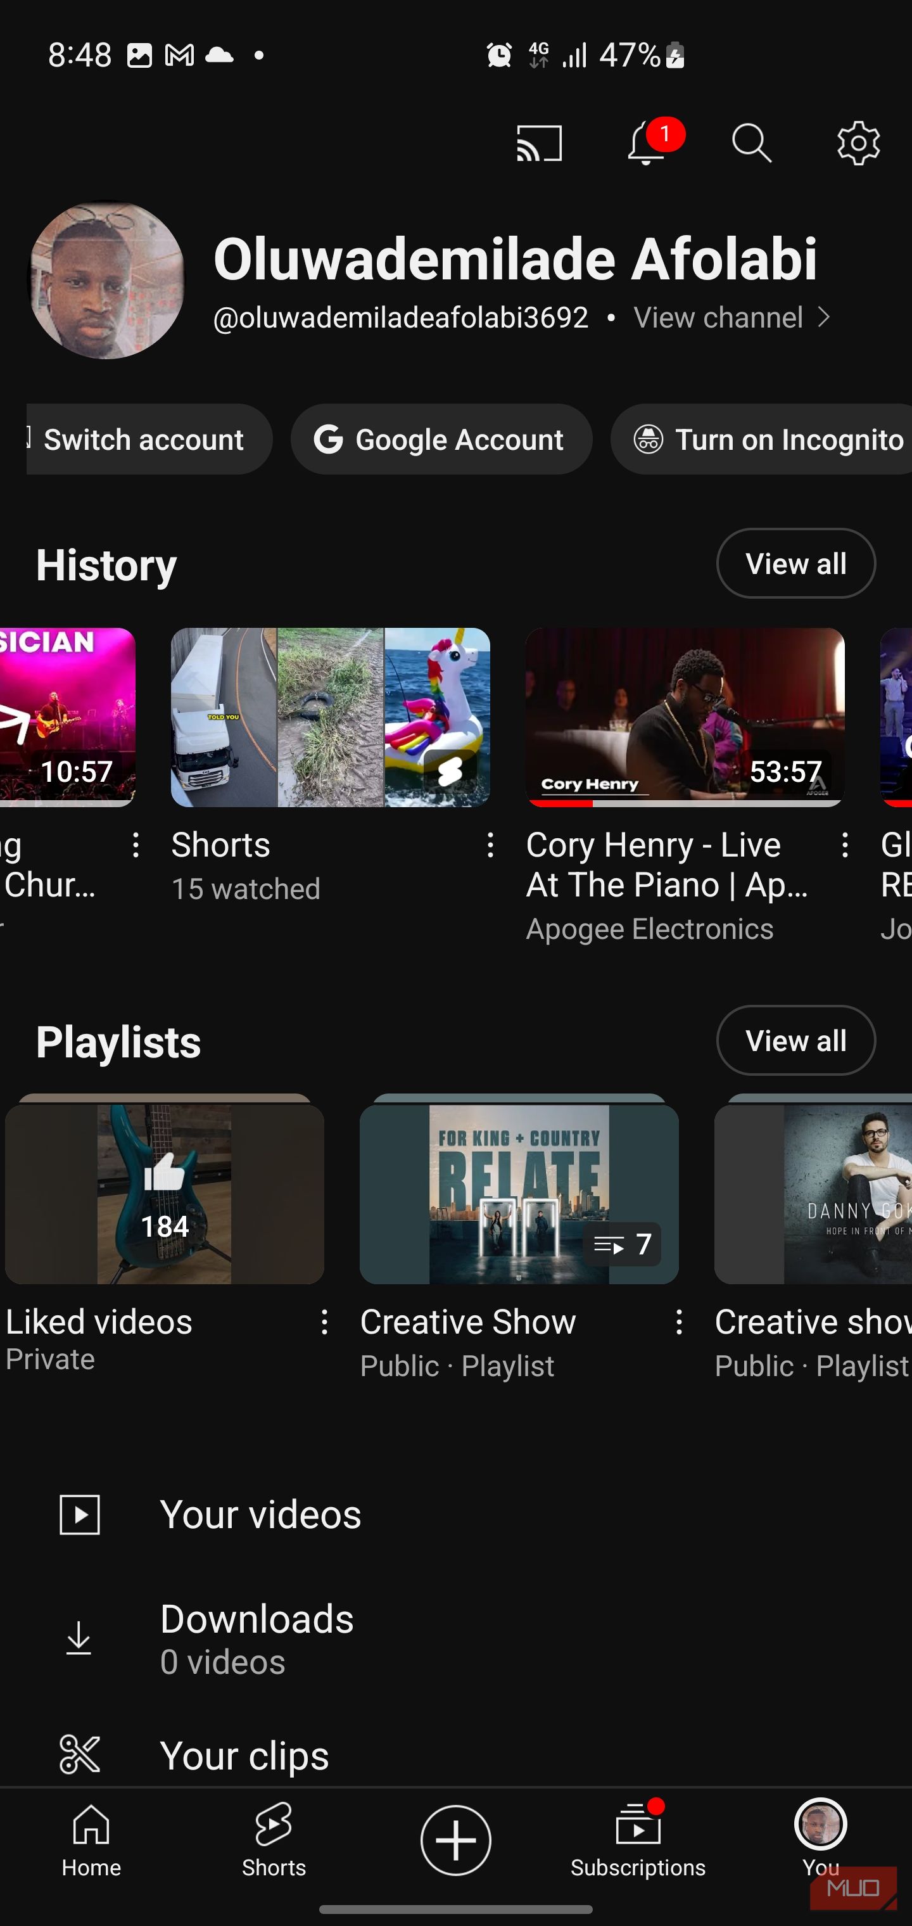Open the Creative Show playlist thumbnail
The image size is (912, 1926).
click(x=519, y=1193)
